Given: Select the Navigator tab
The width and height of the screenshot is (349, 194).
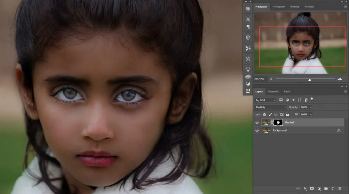Looking at the screenshot, I should (x=261, y=7).
